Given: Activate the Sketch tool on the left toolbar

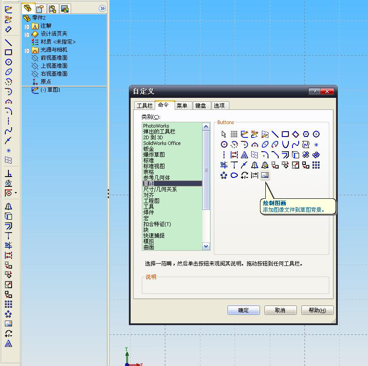Looking at the screenshot, I should pos(8,10).
